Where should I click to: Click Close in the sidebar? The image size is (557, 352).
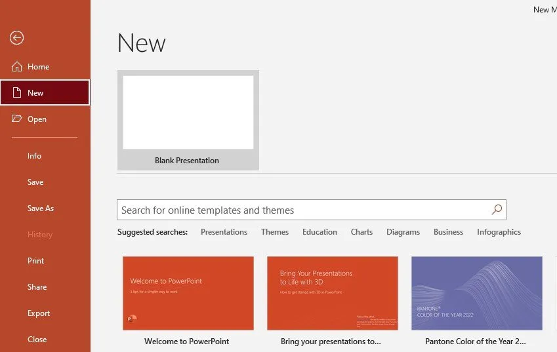click(x=37, y=340)
